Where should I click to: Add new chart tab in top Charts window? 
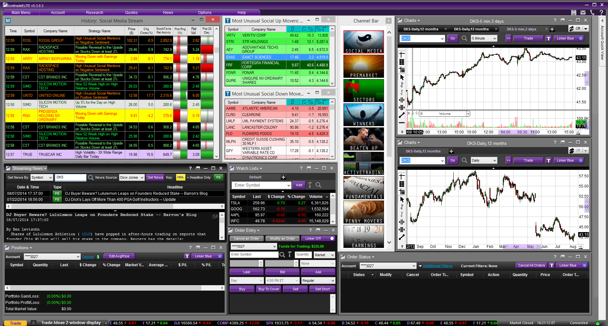click(552, 29)
